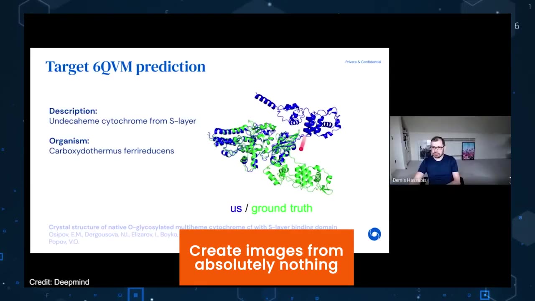The width and height of the screenshot is (535, 301).
Task: Click the "Create images from absolutely nothing" caption
Action: (x=266, y=258)
